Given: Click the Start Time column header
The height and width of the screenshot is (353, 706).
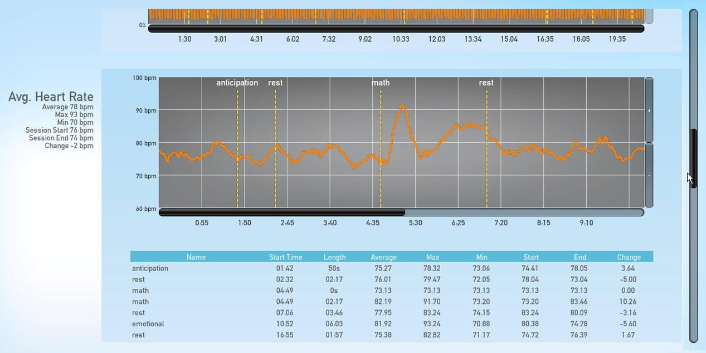Looking at the screenshot, I should [x=285, y=257].
